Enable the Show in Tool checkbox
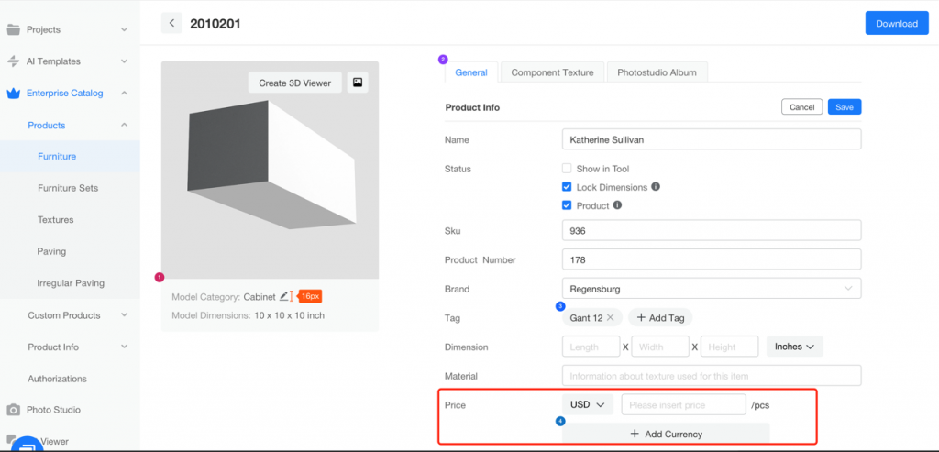 pyautogui.click(x=567, y=169)
